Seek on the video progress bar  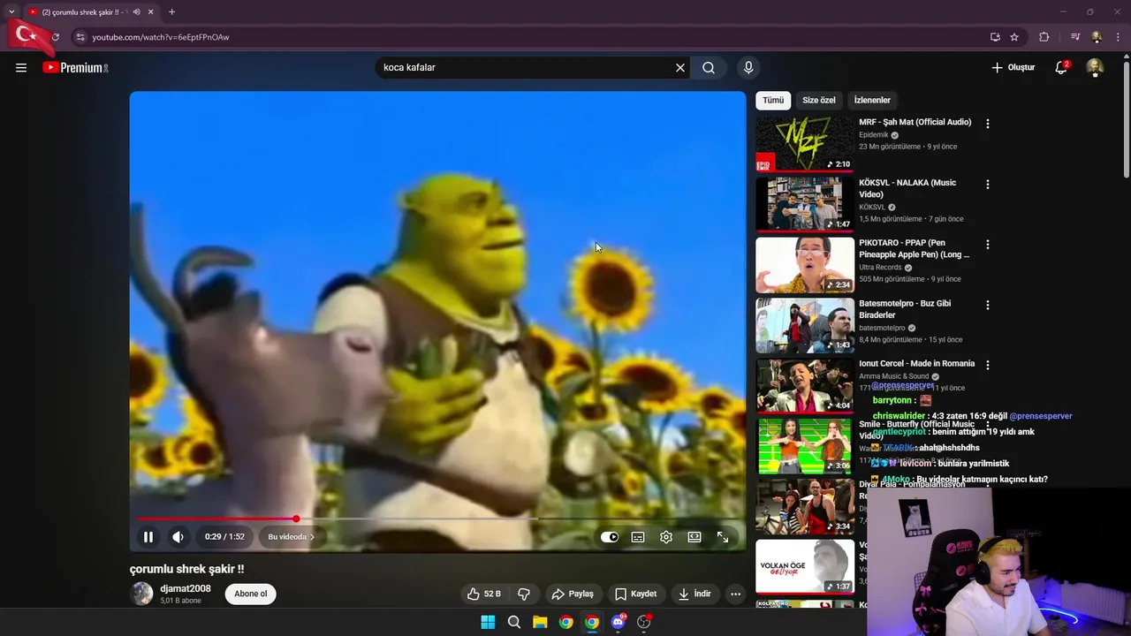438,519
